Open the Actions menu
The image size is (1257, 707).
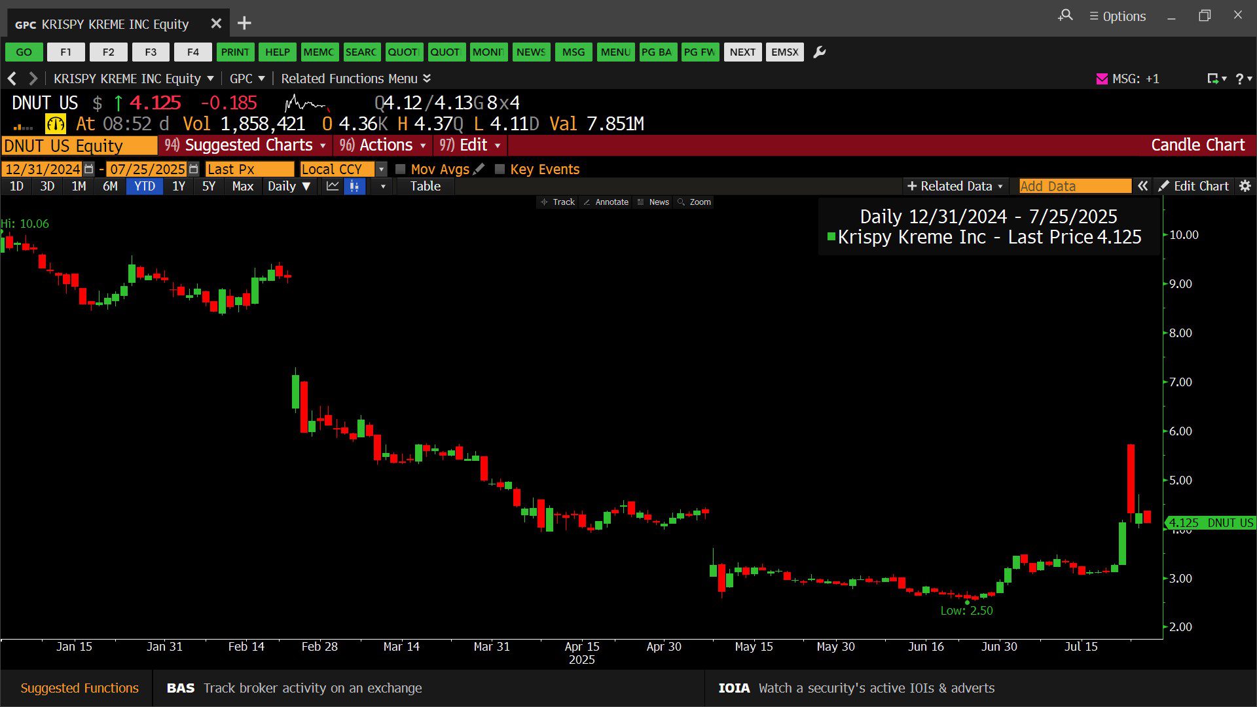(383, 145)
